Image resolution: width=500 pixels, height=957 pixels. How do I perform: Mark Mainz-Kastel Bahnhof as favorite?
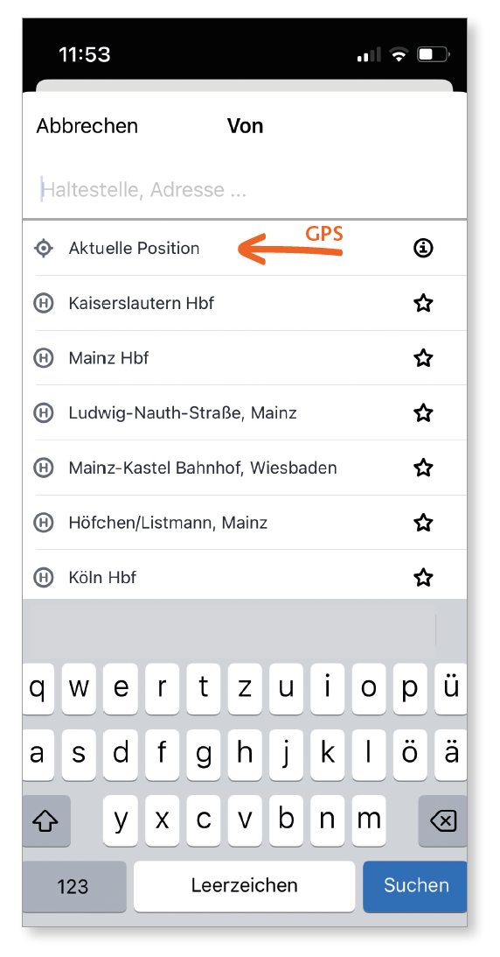pyautogui.click(x=423, y=468)
